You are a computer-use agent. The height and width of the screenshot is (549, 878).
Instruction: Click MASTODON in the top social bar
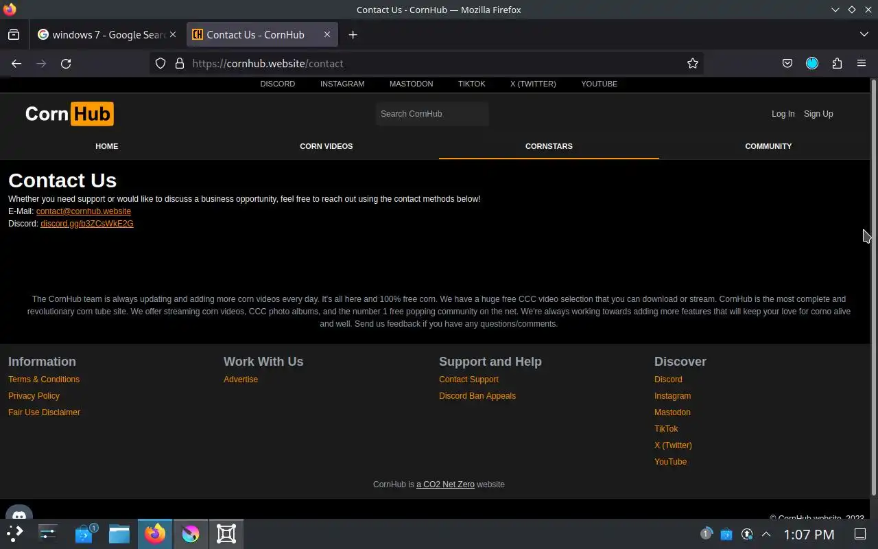point(411,84)
